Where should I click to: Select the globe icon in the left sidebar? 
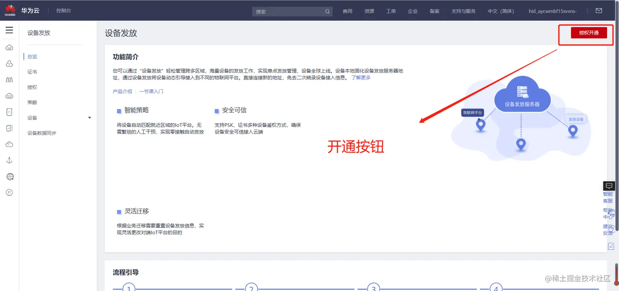tap(9, 176)
